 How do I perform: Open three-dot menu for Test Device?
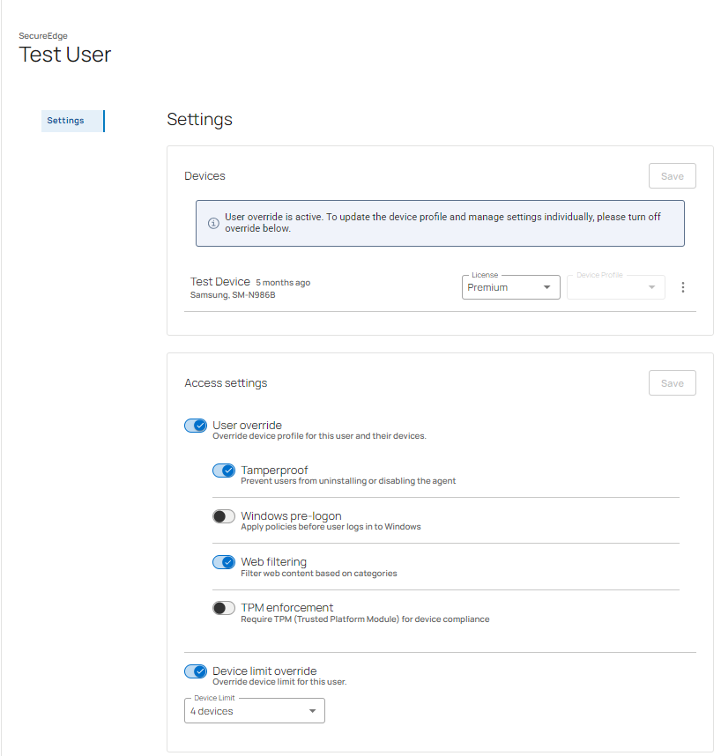coord(683,287)
